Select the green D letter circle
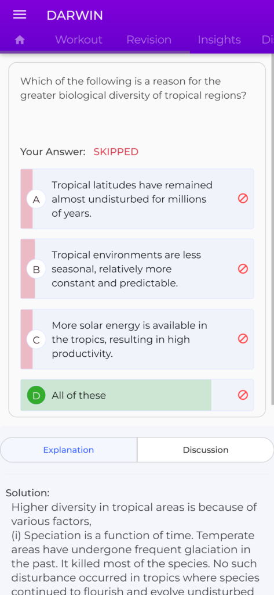Screen dimensions: 274x595 (36, 395)
